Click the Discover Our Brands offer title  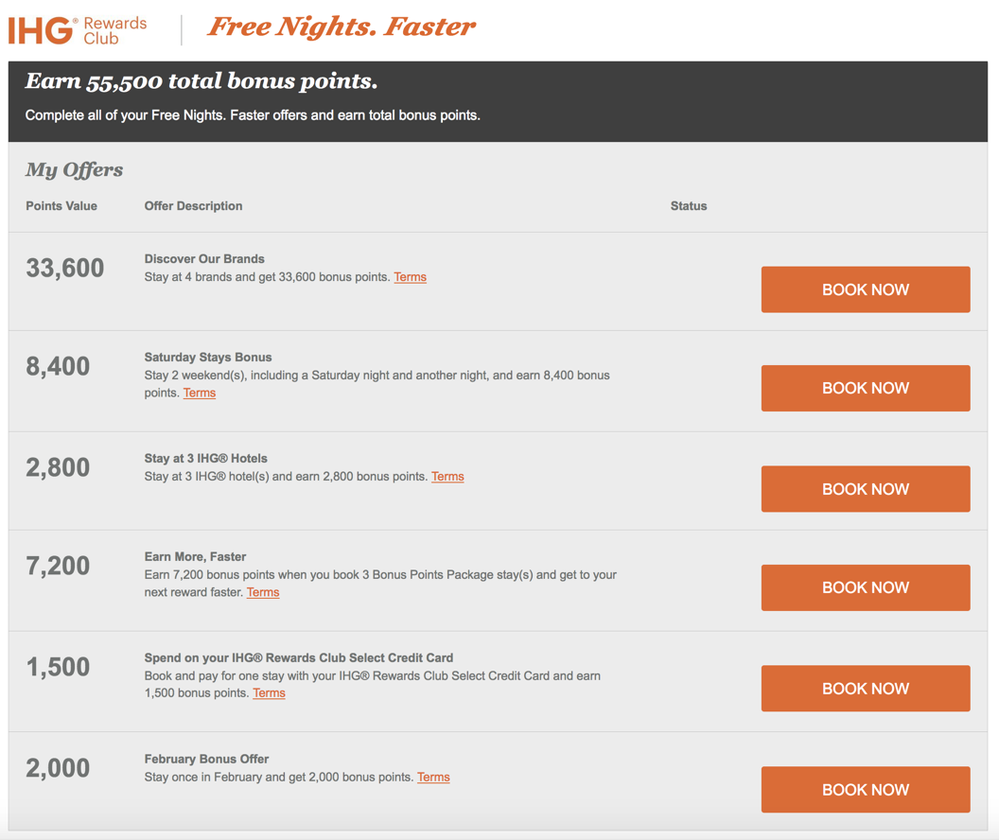tap(204, 258)
